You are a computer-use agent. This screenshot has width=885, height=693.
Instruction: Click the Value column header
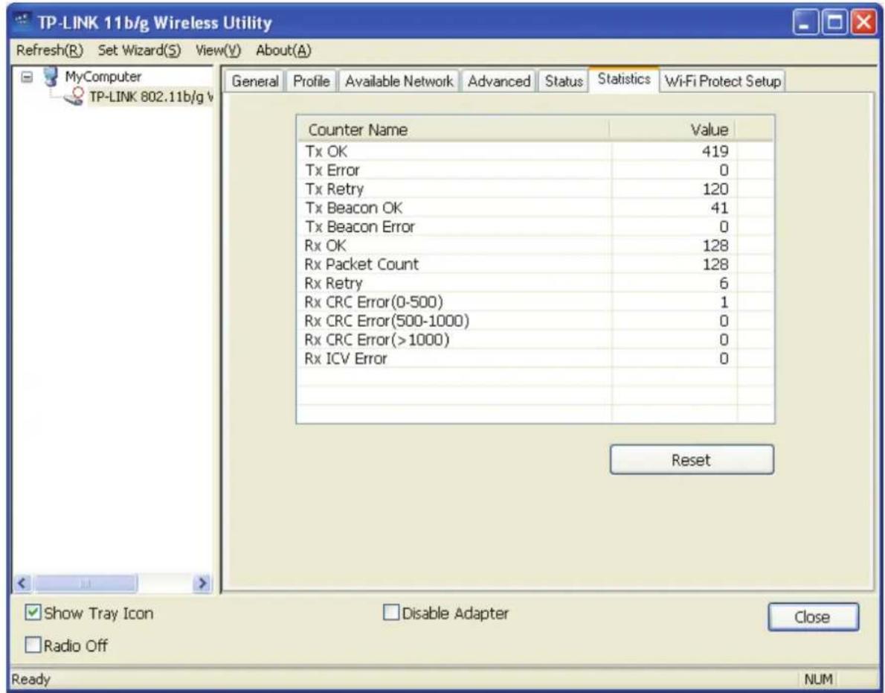(x=674, y=130)
